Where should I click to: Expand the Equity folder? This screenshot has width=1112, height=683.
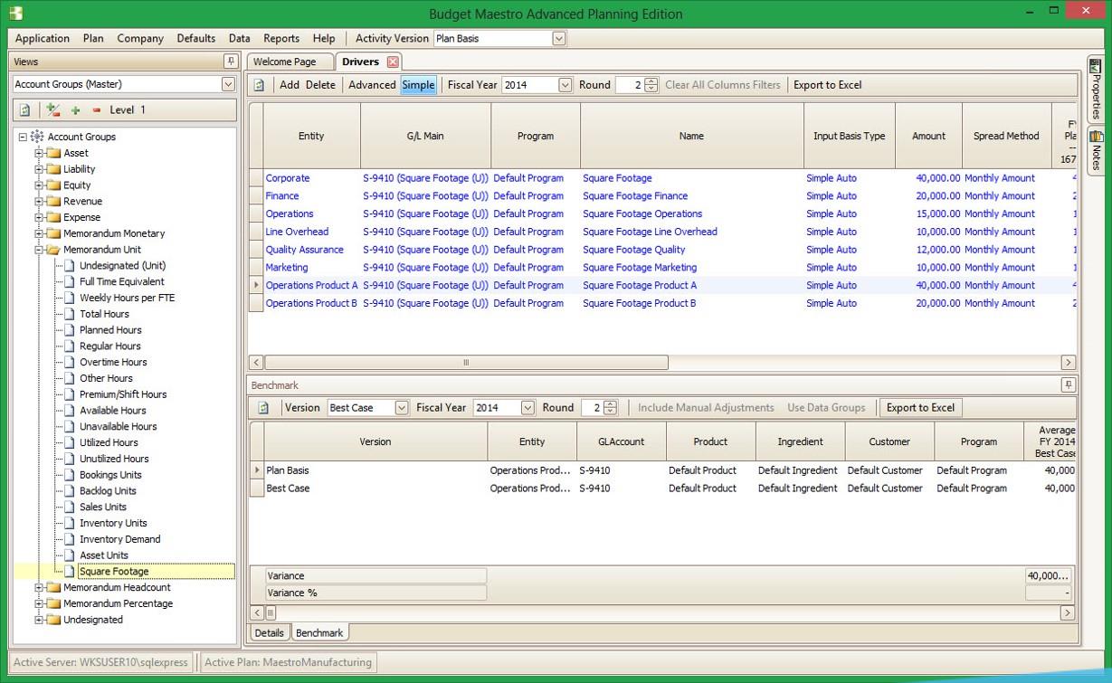click(39, 185)
